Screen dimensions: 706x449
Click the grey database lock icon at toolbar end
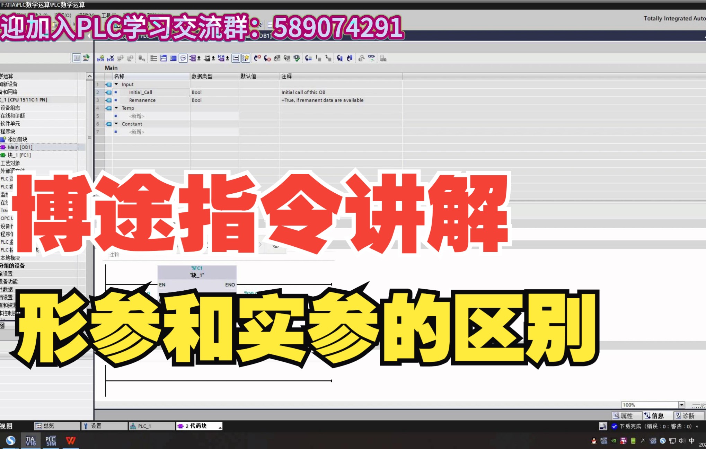(x=383, y=58)
